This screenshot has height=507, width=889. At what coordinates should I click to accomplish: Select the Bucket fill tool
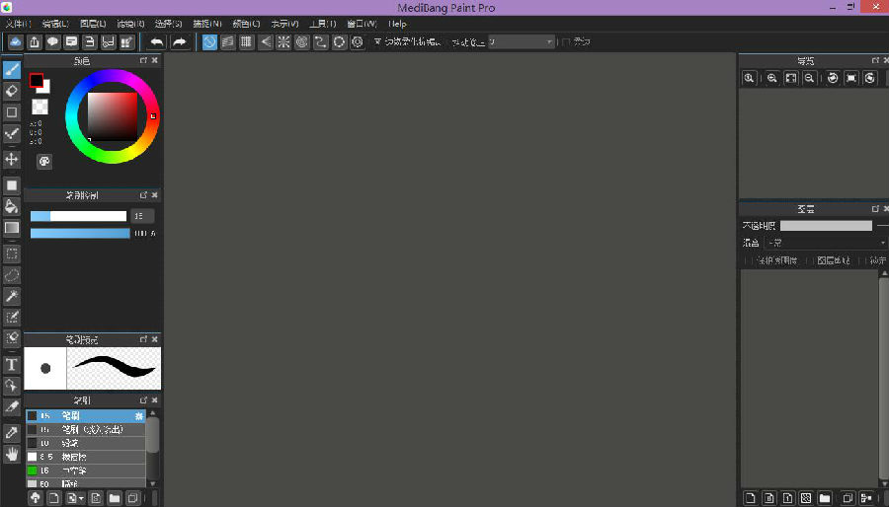[12, 206]
